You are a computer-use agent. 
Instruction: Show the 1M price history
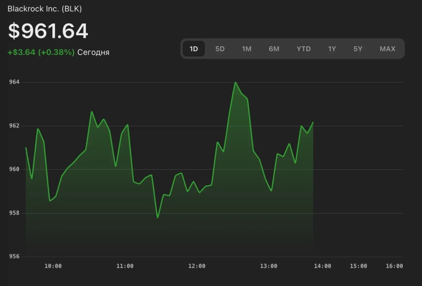click(x=247, y=49)
